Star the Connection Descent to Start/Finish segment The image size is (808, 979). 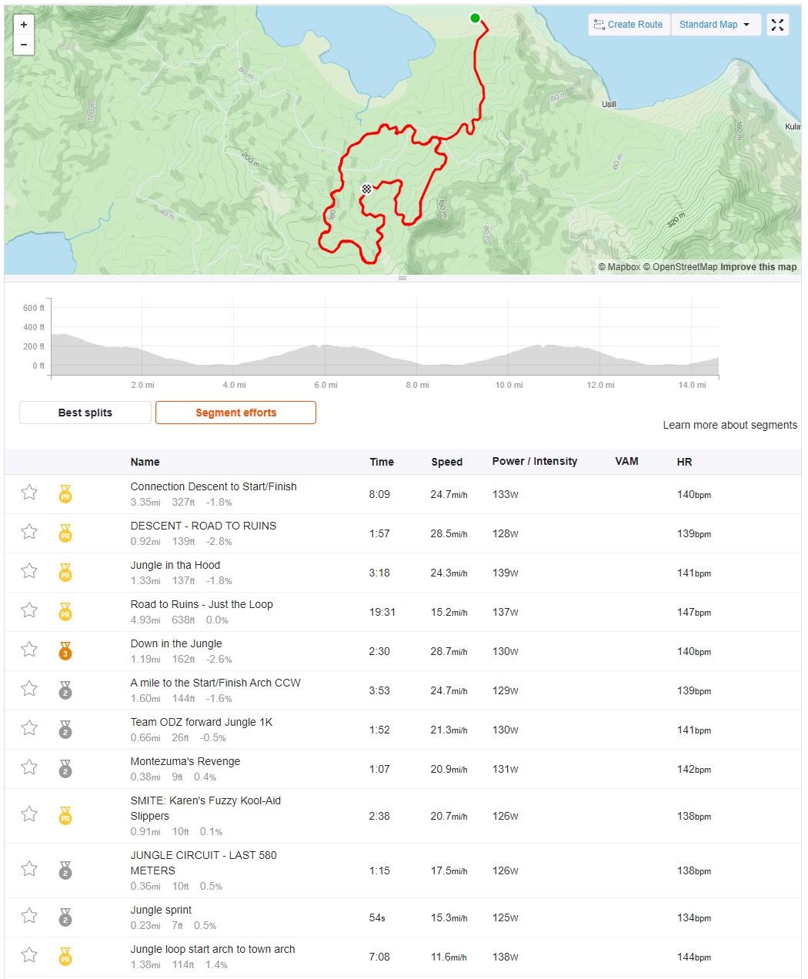point(29,493)
